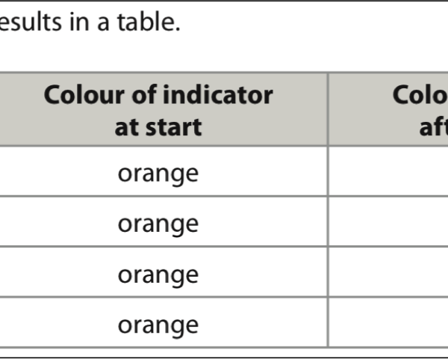Click empty second-column cell in third row
The image size is (448, 359).
click(388, 272)
